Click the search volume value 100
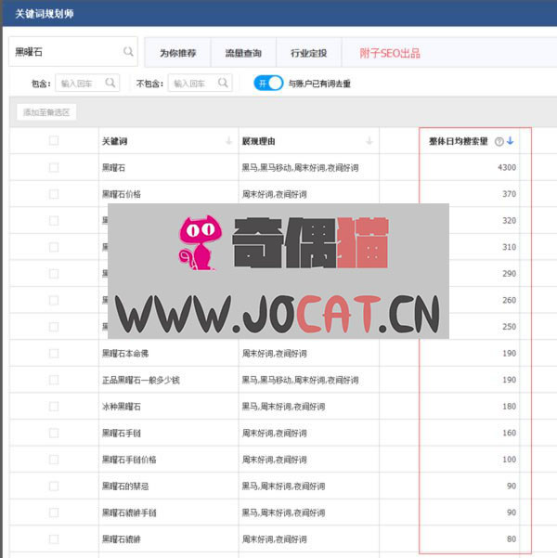The image size is (557, 558). (x=509, y=460)
